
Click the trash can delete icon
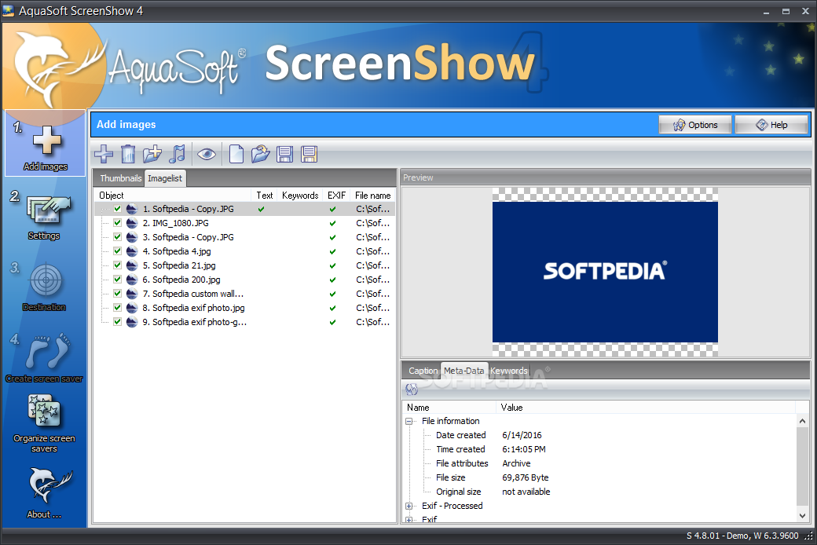click(x=127, y=154)
